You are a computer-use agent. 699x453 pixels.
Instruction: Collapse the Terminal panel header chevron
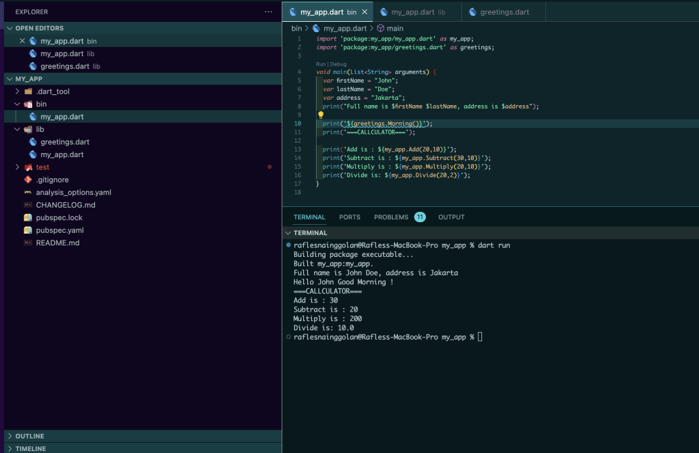click(x=288, y=233)
